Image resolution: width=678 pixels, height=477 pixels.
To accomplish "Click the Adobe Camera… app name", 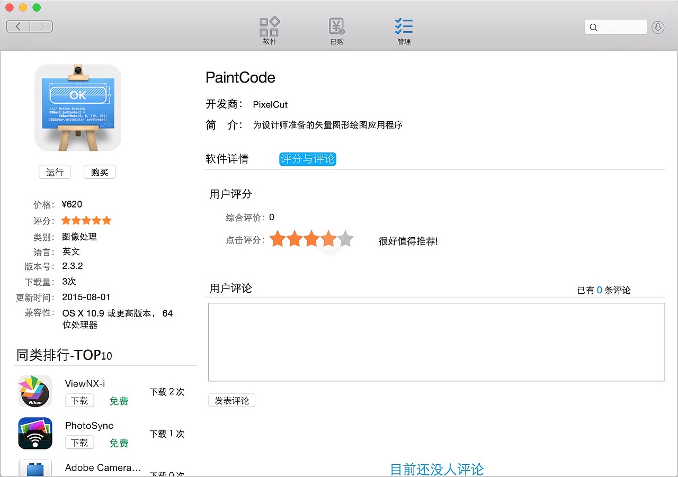I will pos(103,468).
